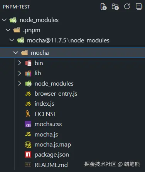
Task: Select the .pnpm folder label
Action: coord(32,30)
